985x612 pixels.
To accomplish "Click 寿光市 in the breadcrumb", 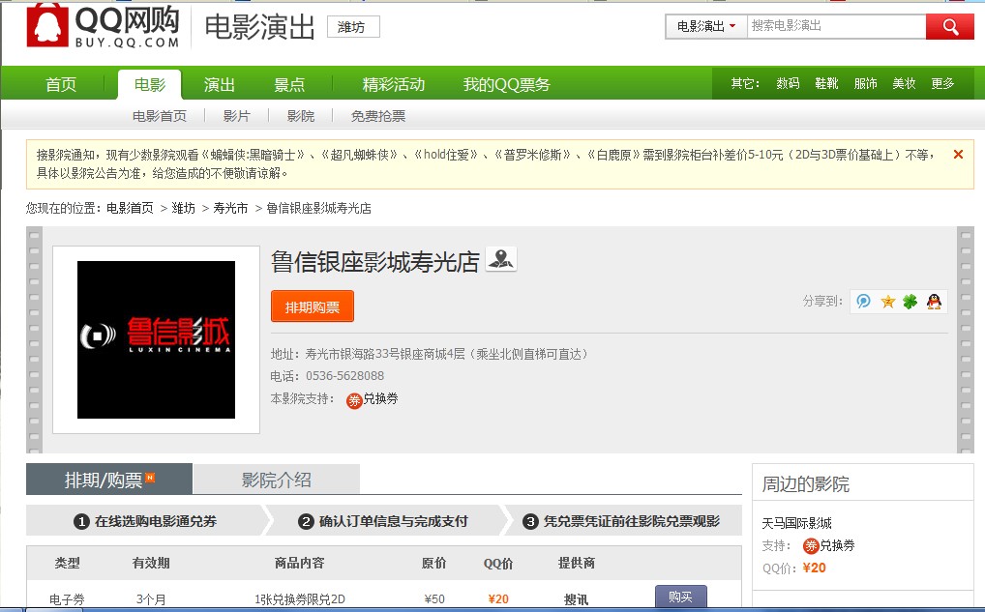I will click(x=230, y=208).
